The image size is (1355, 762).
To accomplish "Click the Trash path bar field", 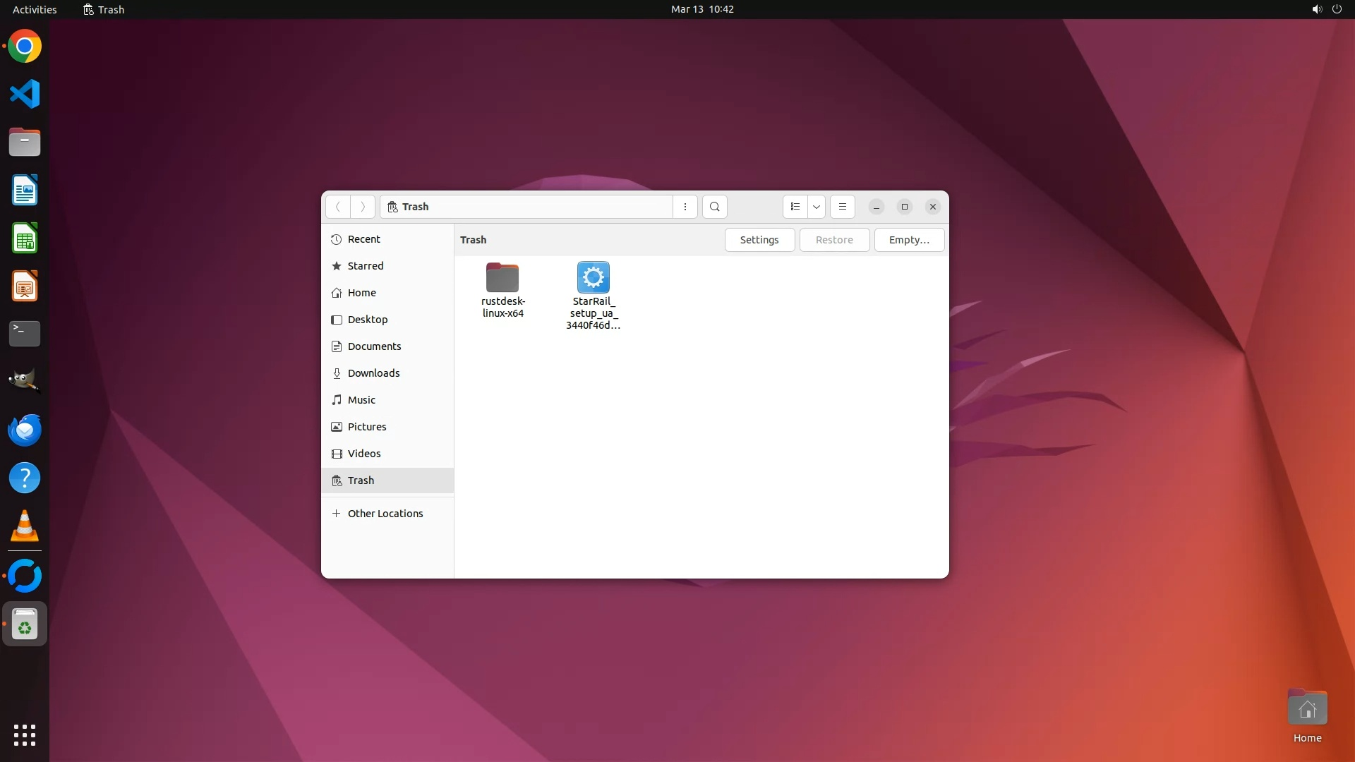I will [x=526, y=207].
